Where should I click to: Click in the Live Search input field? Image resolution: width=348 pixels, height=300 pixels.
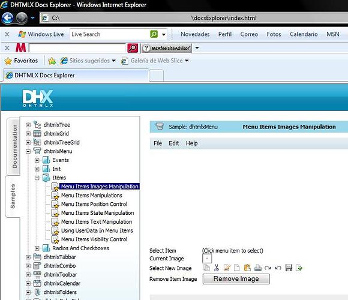(110, 34)
